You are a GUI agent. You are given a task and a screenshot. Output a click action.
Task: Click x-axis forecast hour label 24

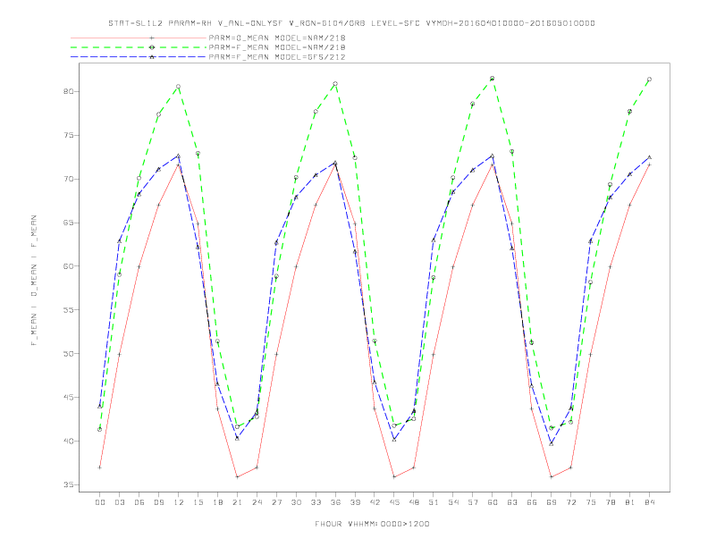point(257,502)
